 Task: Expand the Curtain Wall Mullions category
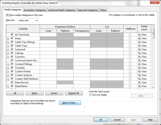(8, 79)
